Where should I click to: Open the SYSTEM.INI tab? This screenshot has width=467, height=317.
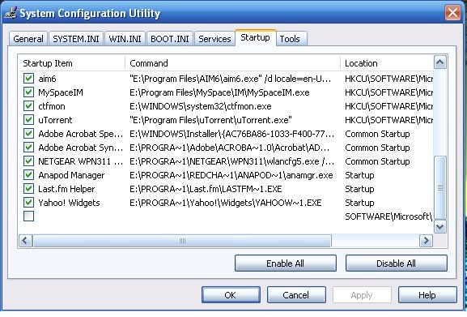(x=76, y=39)
